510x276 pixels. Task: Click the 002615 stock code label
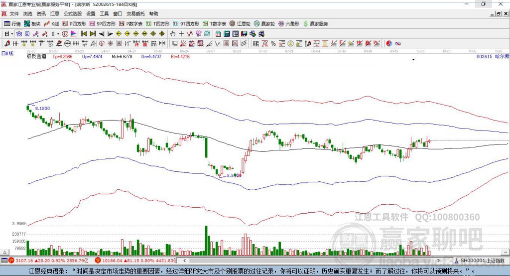(485, 56)
